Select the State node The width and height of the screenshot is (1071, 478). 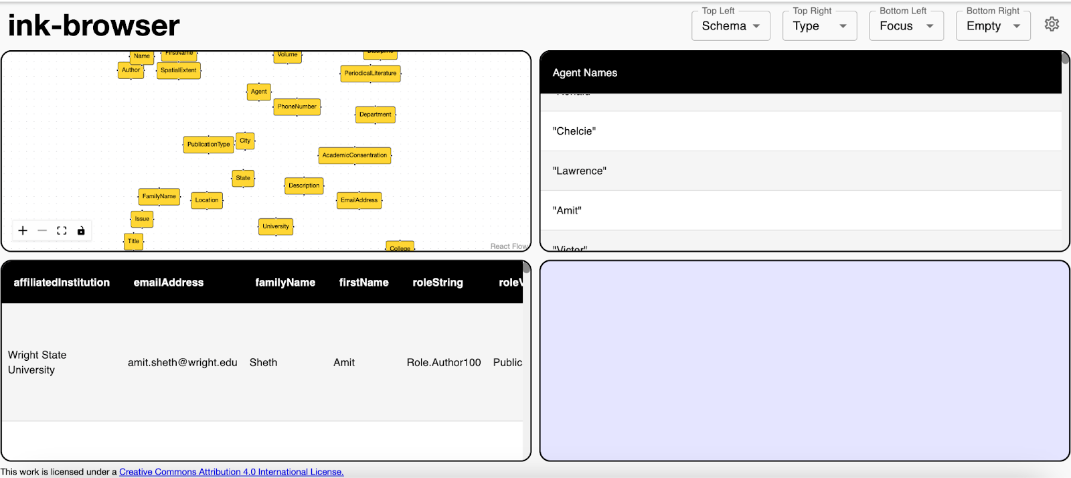(243, 178)
